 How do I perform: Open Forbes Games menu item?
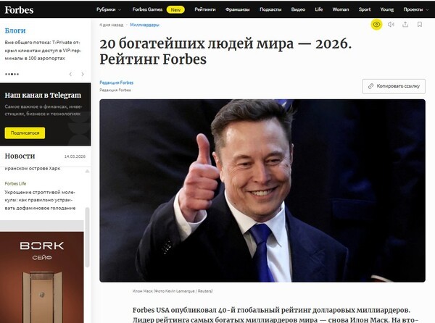[x=147, y=9]
